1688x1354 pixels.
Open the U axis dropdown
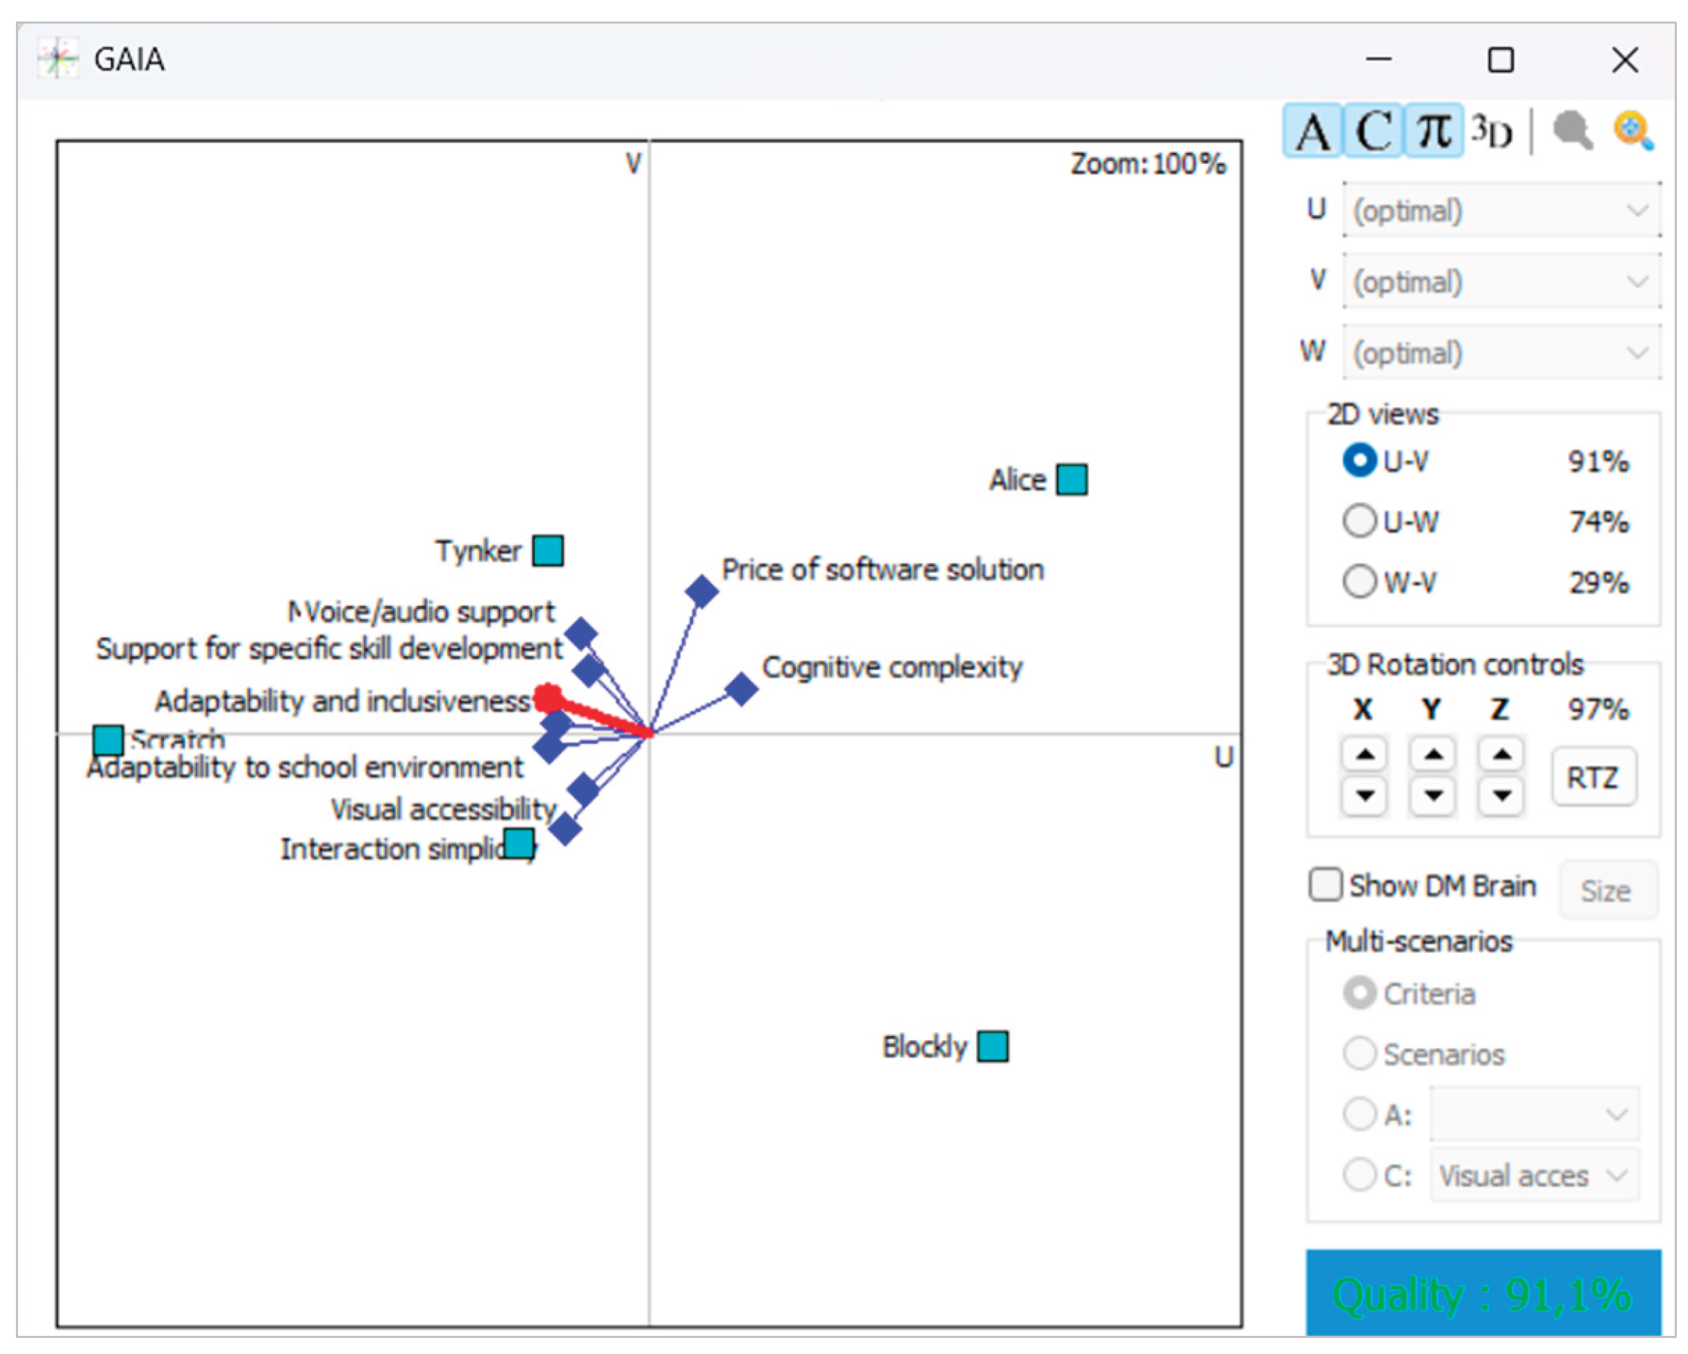(1502, 210)
